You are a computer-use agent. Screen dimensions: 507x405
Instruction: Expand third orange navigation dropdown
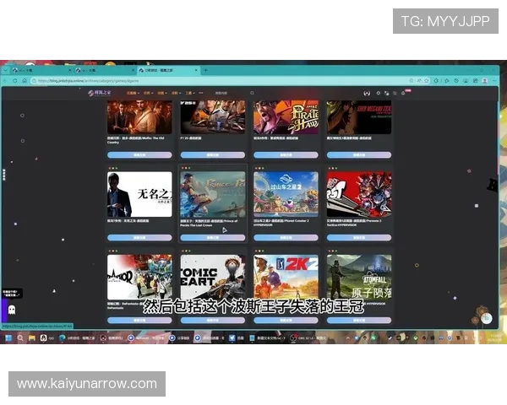[x=162, y=93]
